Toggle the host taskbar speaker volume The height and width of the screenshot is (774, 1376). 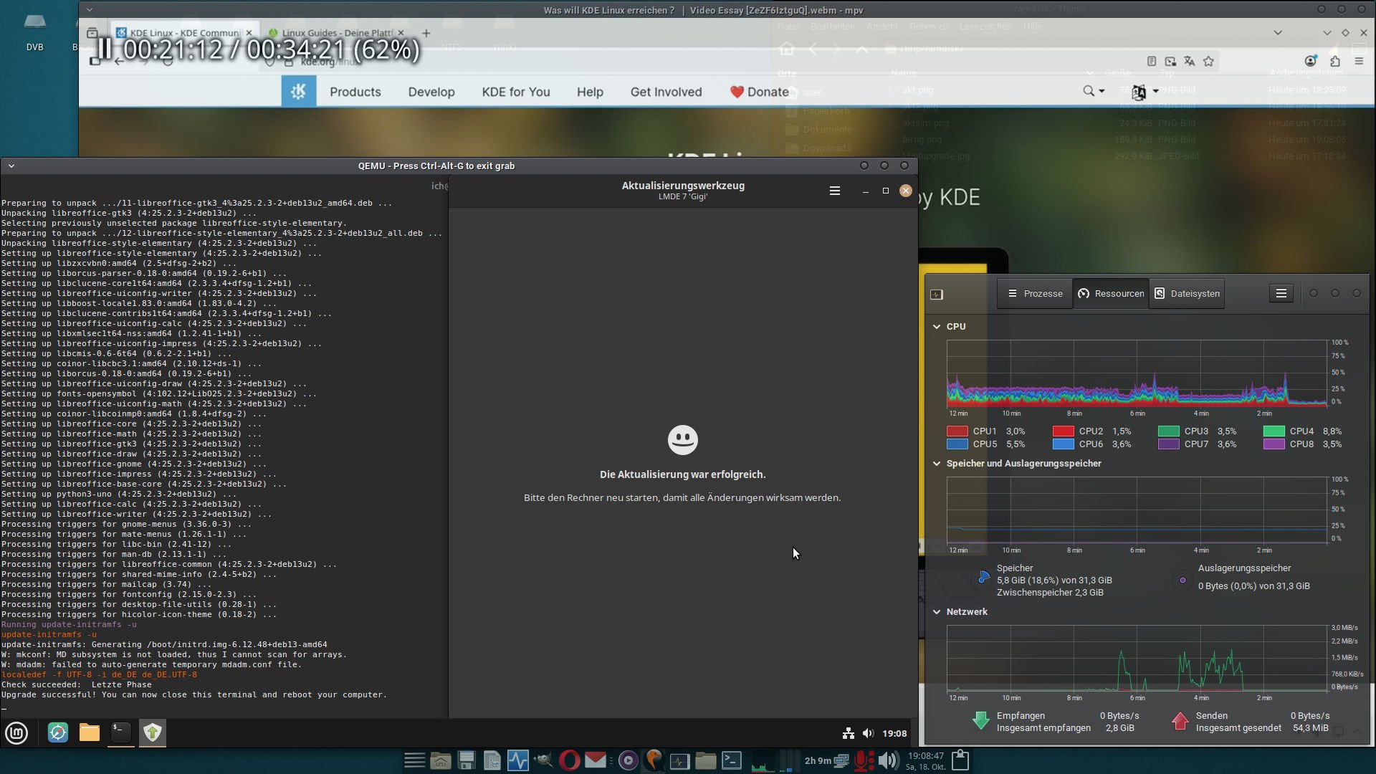(x=888, y=760)
